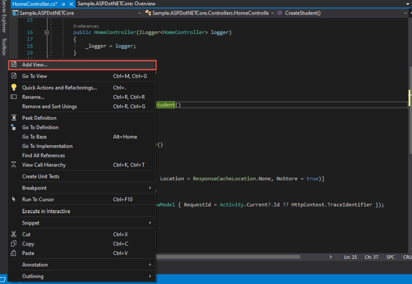Click Remove and Sort Usings

[82, 107]
